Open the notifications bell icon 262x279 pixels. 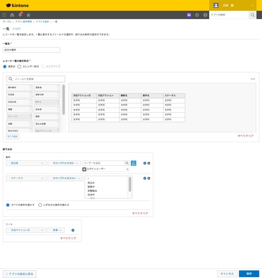pos(20,15)
